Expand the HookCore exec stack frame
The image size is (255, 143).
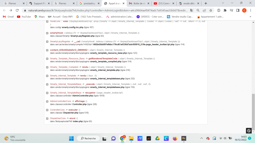click(x=47, y=21)
